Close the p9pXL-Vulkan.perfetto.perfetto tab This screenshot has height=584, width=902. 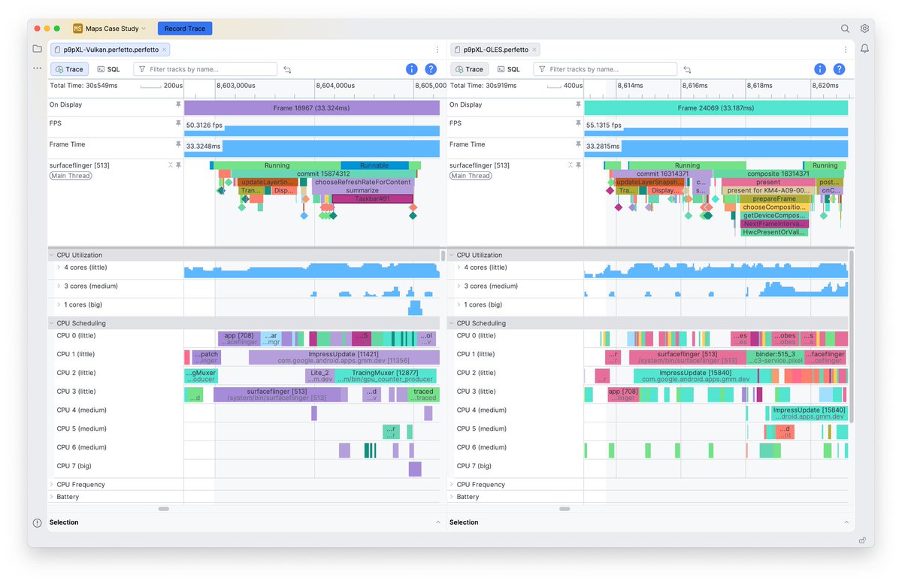click(165, 50)
